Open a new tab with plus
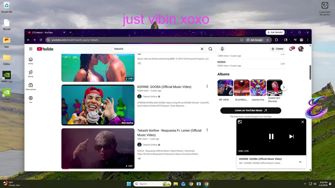Image resolution: width=335 pixels, height=188 pixels. click(70, 32)
